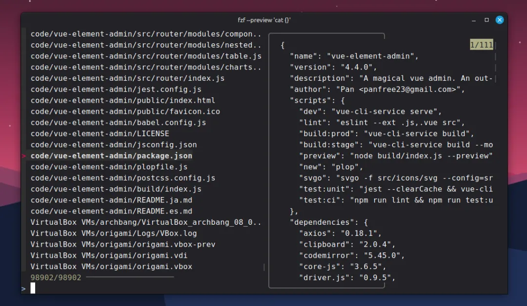Click the "svgo" script preview line
The height and width of the screenshot is (306, 527).
(396, 178)
